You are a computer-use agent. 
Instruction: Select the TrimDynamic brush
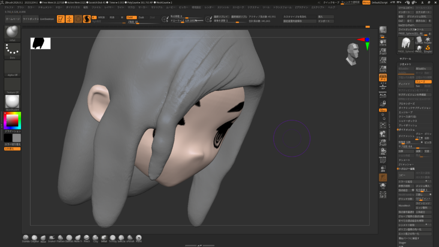click(x=113, y=238)
